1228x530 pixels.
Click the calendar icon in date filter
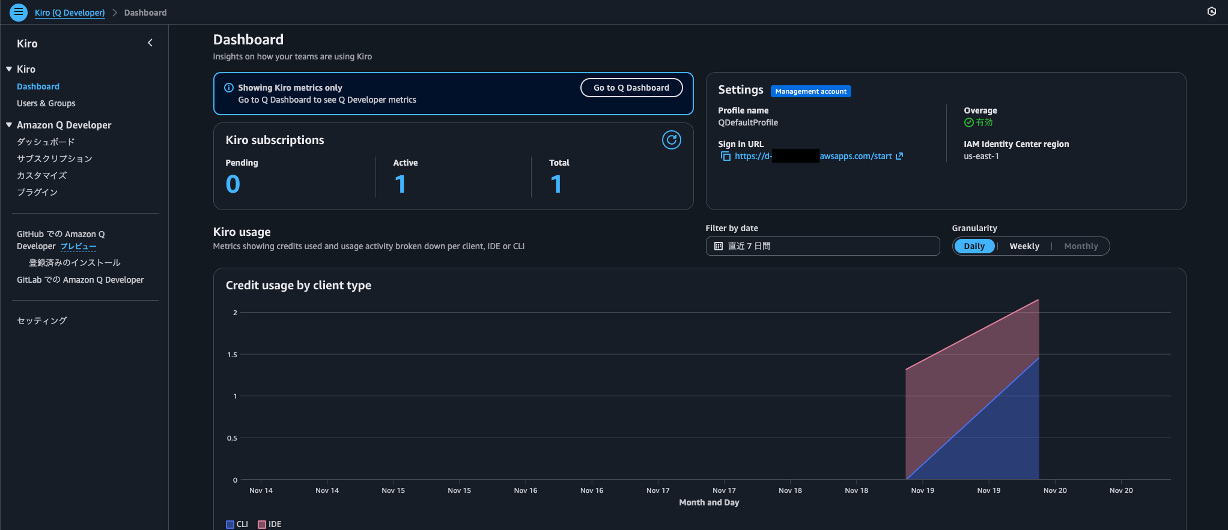point(719,246)
